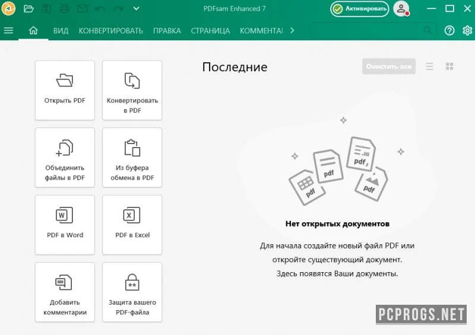Screen dimensions: 475x335
Task: Click the PDFsam app logo icon
Action: [x=8, y=8]
